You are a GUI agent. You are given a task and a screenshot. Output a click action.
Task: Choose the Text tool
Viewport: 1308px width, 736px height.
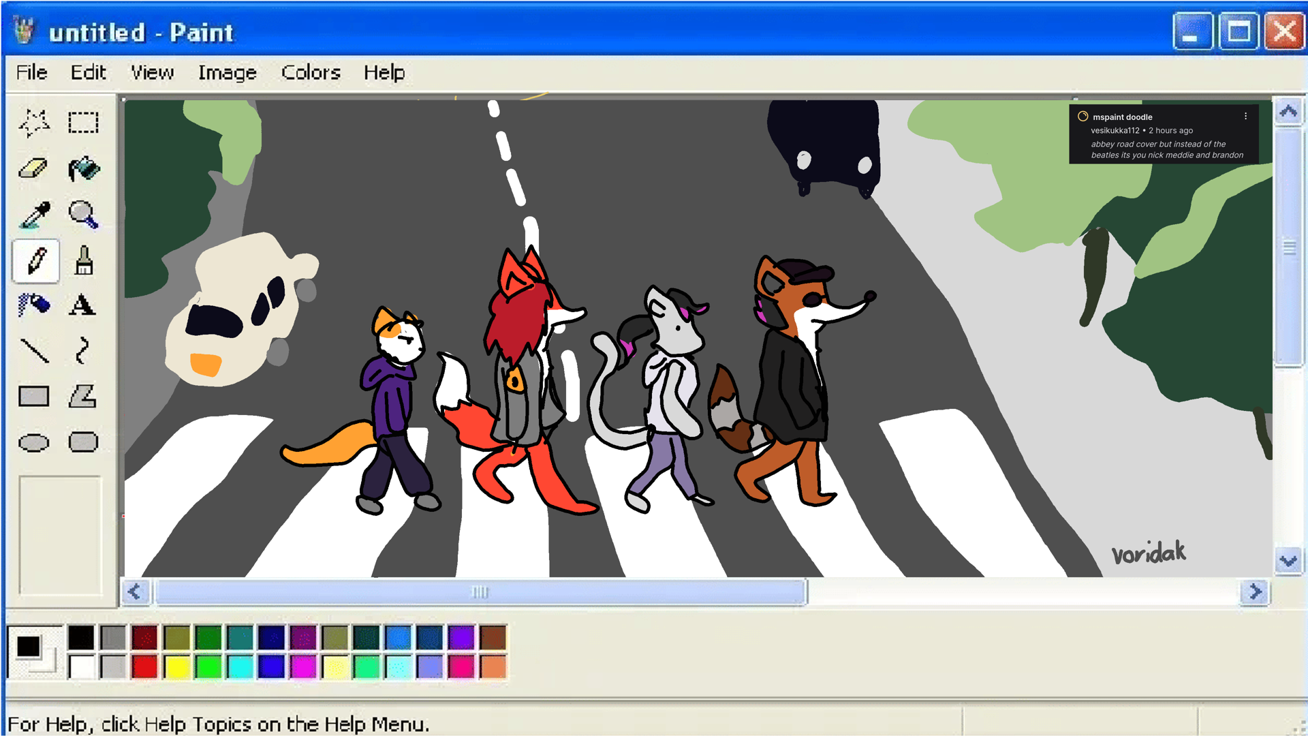[83, 305]
